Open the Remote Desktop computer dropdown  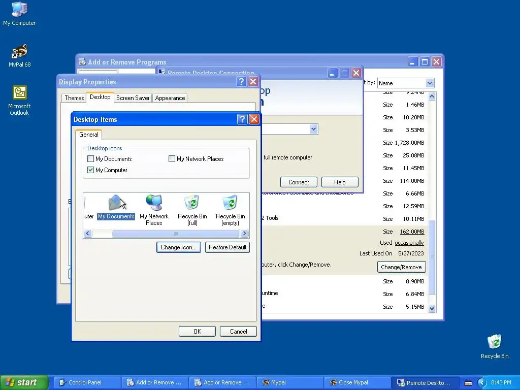(x=313, y=129)
